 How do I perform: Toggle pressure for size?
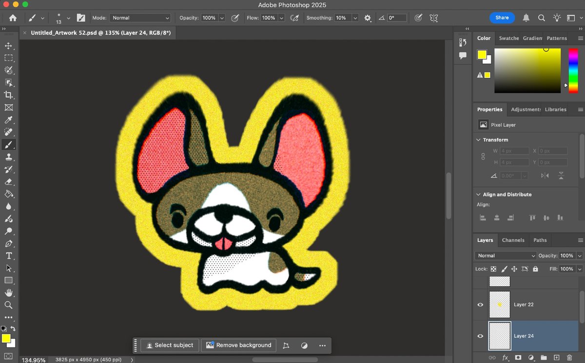[x=418, y=18]
